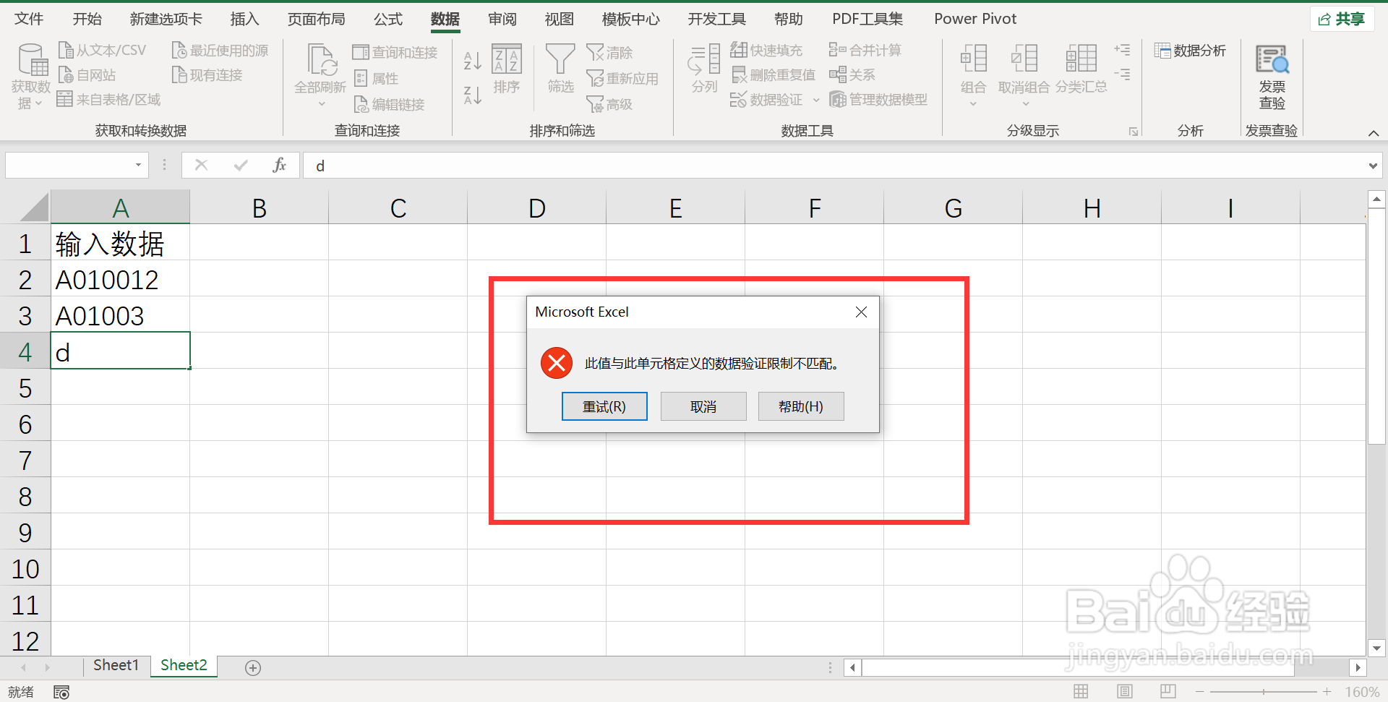Open the 文件 tab
The height and width of the screenshot is (702, 1388).
[29, 19]
